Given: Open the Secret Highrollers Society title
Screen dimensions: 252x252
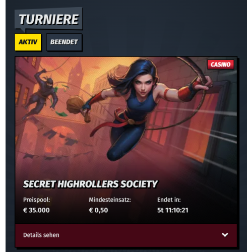Looking at the screenshot, I should (90, 184).
